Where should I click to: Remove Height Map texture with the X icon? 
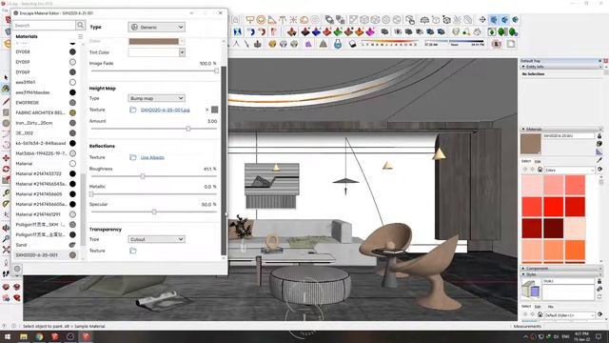point(206,110)
